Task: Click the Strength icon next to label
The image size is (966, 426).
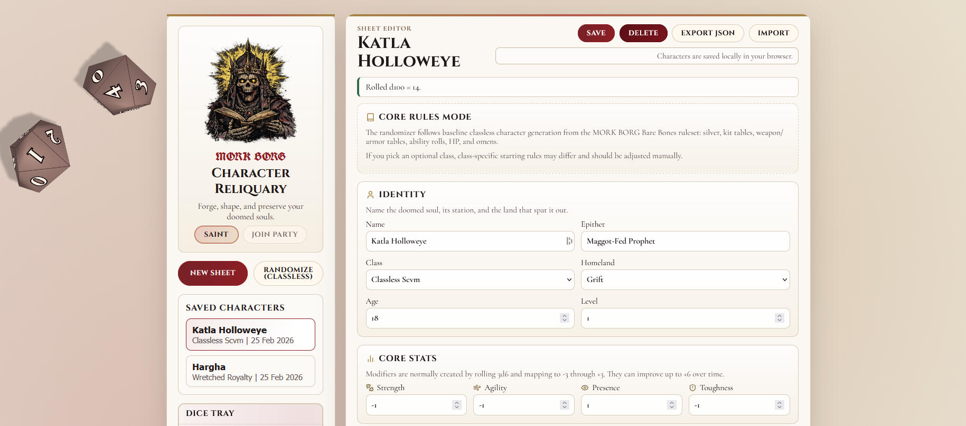Action: [x=370, y=388]
